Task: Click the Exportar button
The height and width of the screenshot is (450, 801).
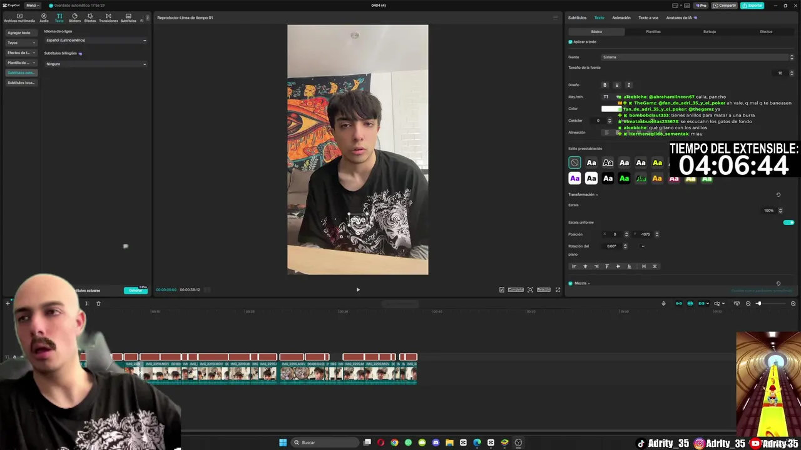Action: coord(752,6)
